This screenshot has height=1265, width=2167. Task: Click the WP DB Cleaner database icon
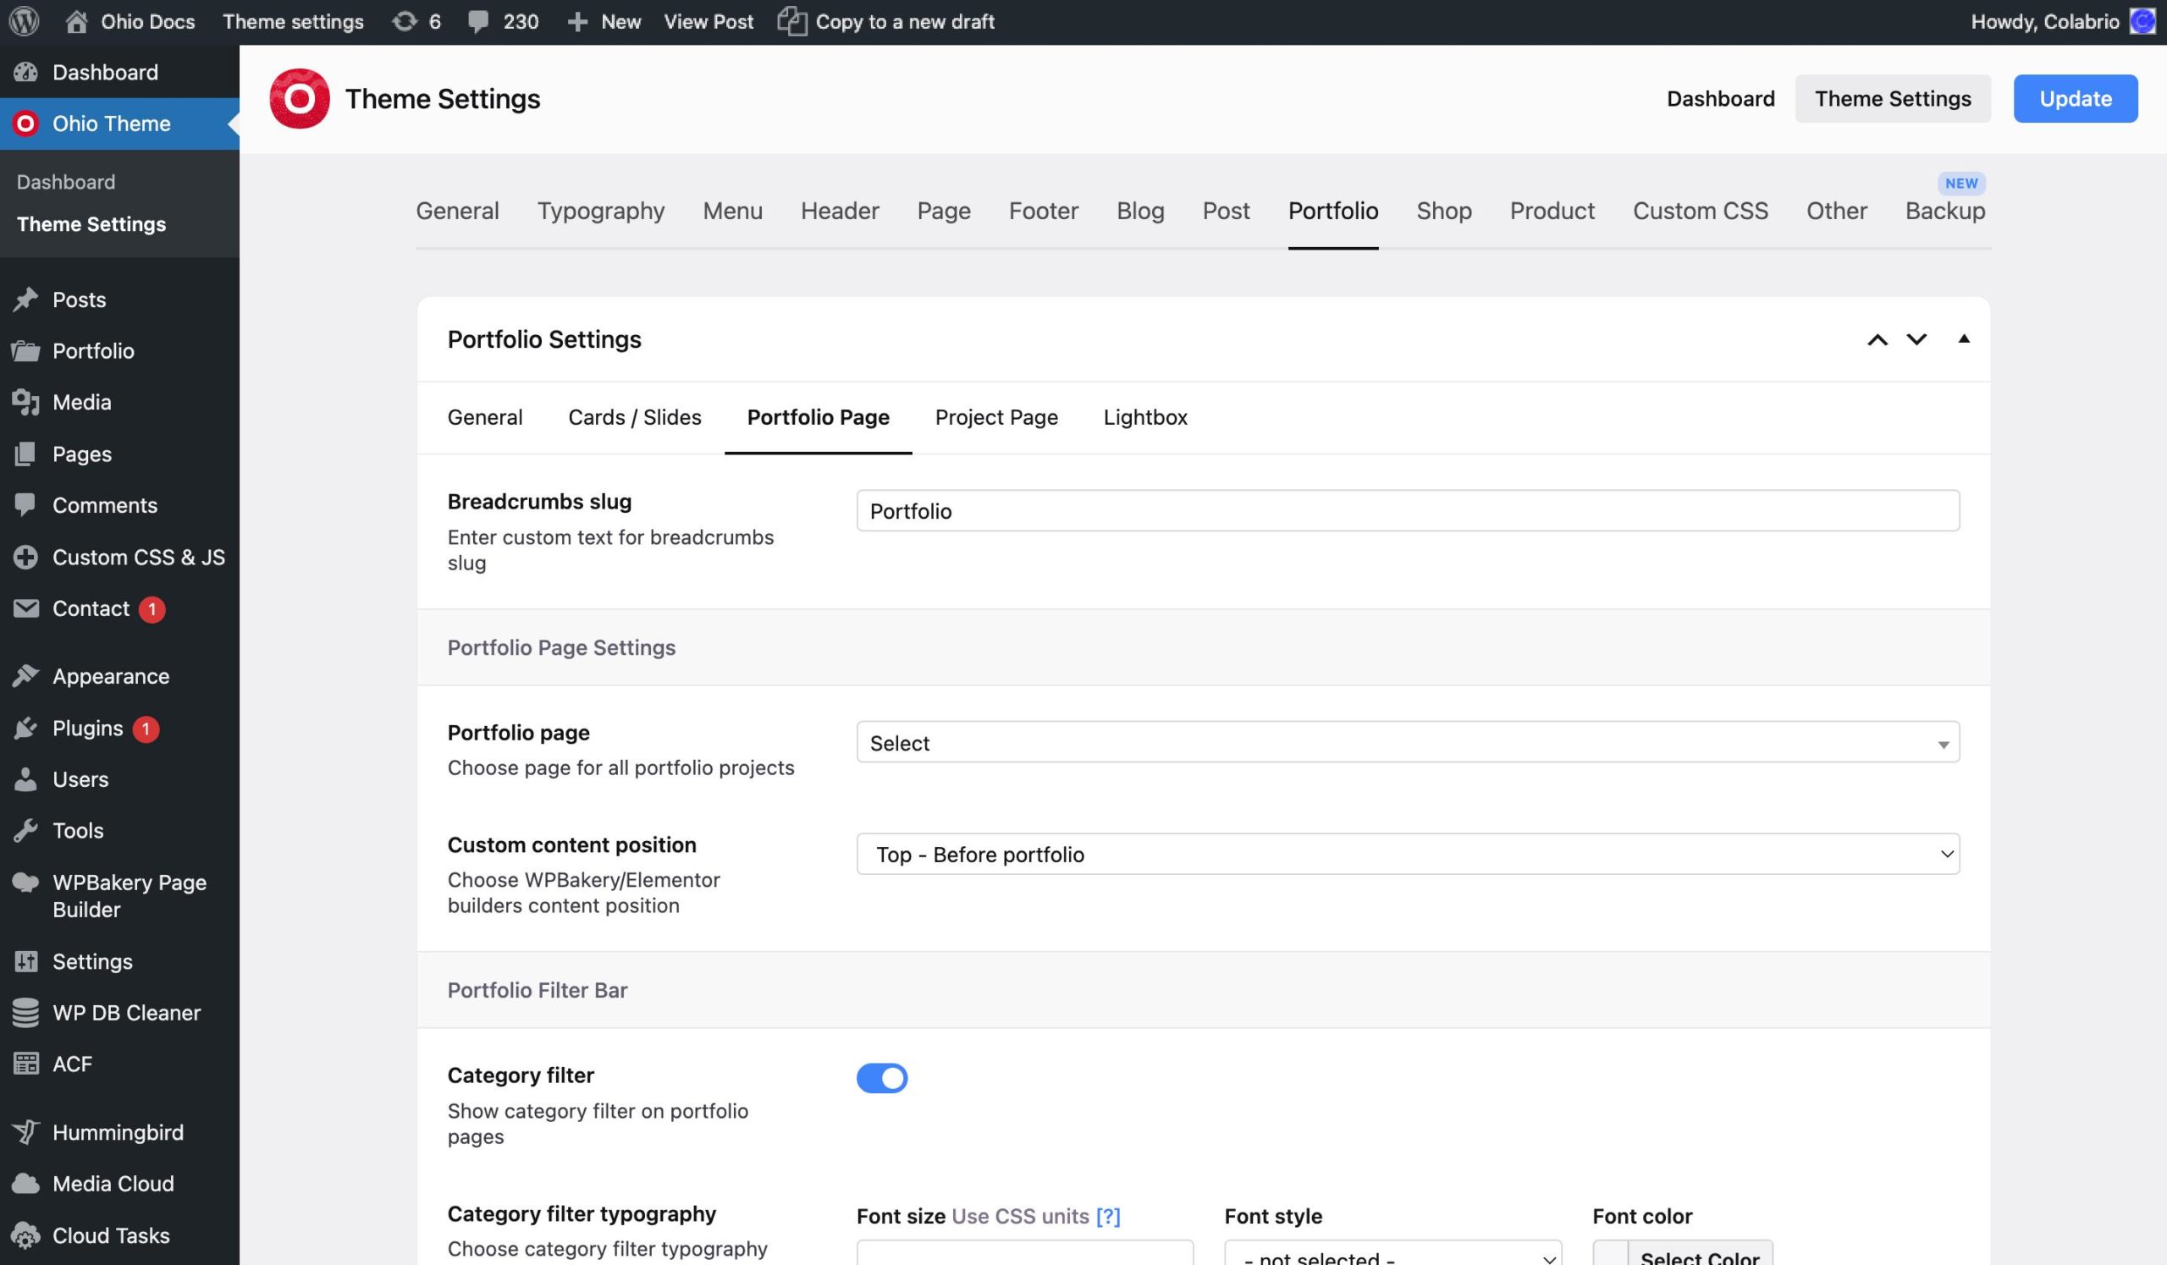[25, 1013]
